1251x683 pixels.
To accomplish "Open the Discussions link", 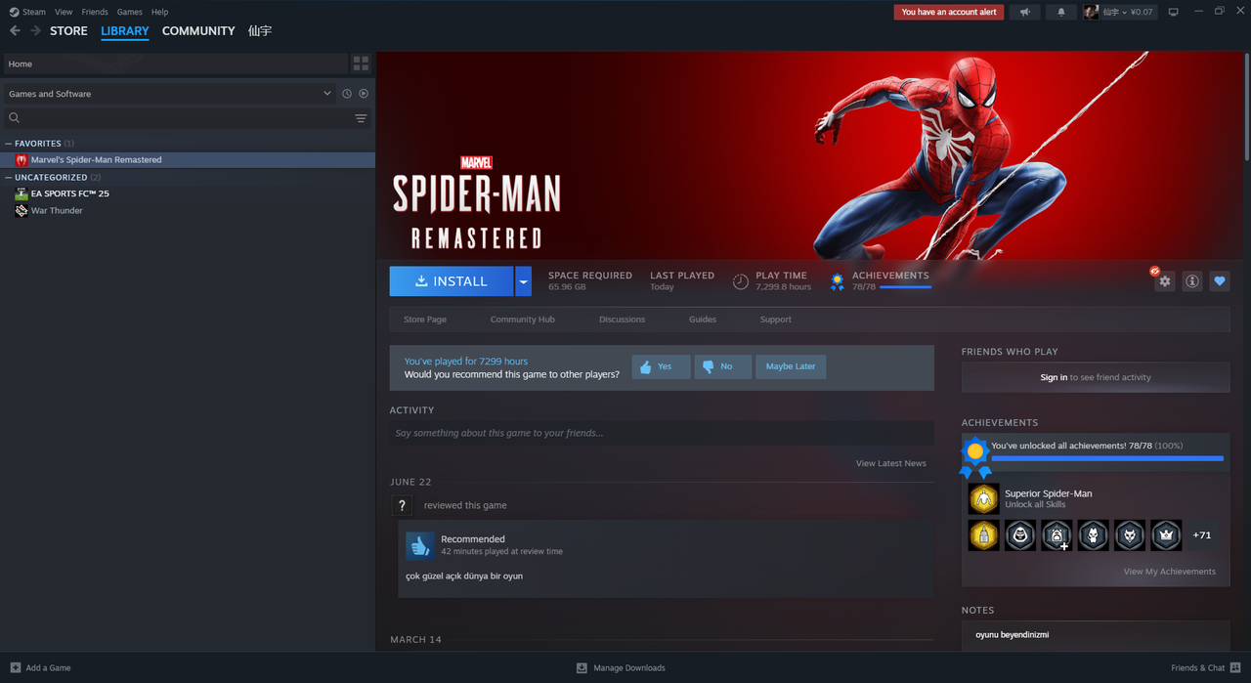I will (x=623, y=320).
